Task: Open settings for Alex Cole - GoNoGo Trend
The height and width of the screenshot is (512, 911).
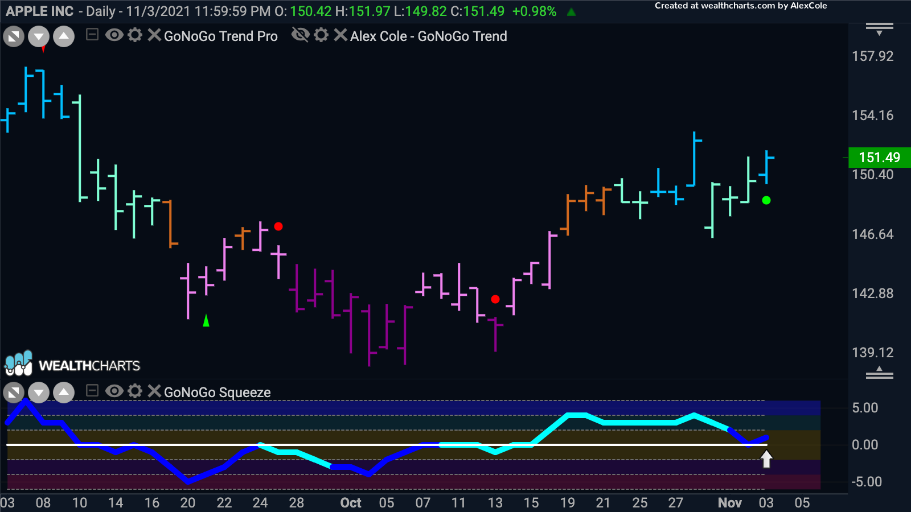Action: [321, 35]
